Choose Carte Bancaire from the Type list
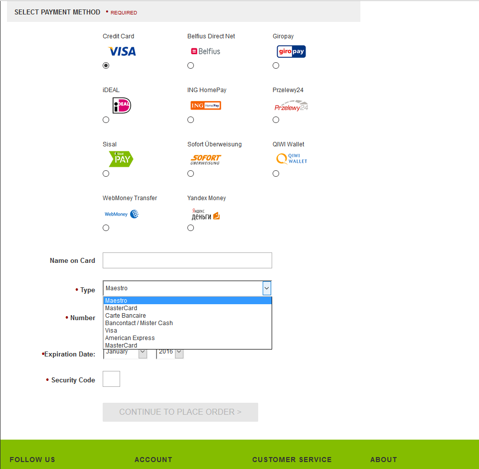The image size is (479, 469). pyautogui.click(x=187, y=316)
